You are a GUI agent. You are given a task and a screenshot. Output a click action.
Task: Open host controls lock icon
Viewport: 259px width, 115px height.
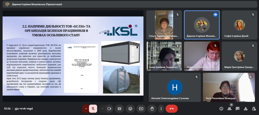[x=254, y=109]
